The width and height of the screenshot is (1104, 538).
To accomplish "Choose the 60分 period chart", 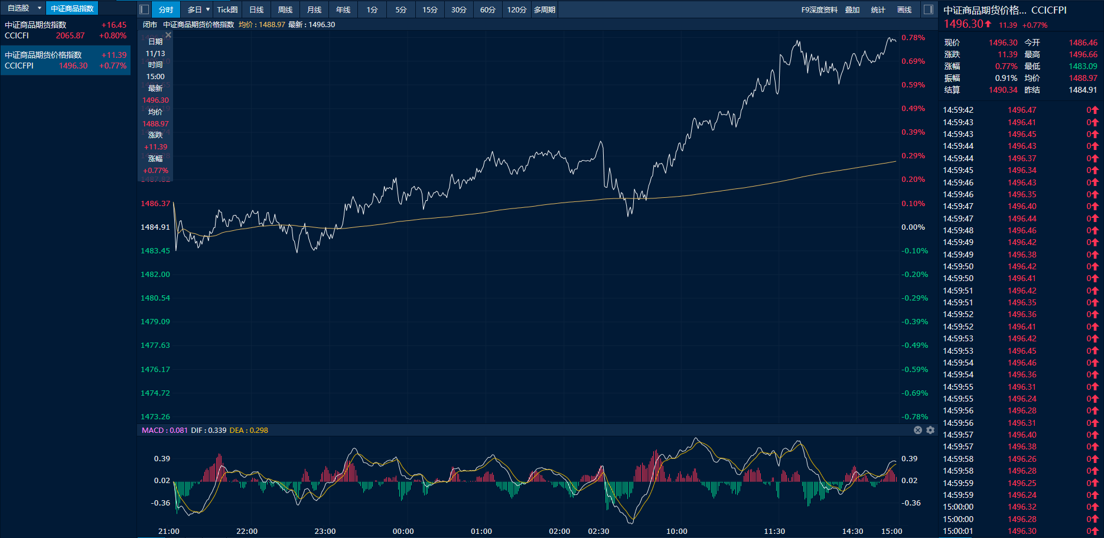I will point(487,9).
